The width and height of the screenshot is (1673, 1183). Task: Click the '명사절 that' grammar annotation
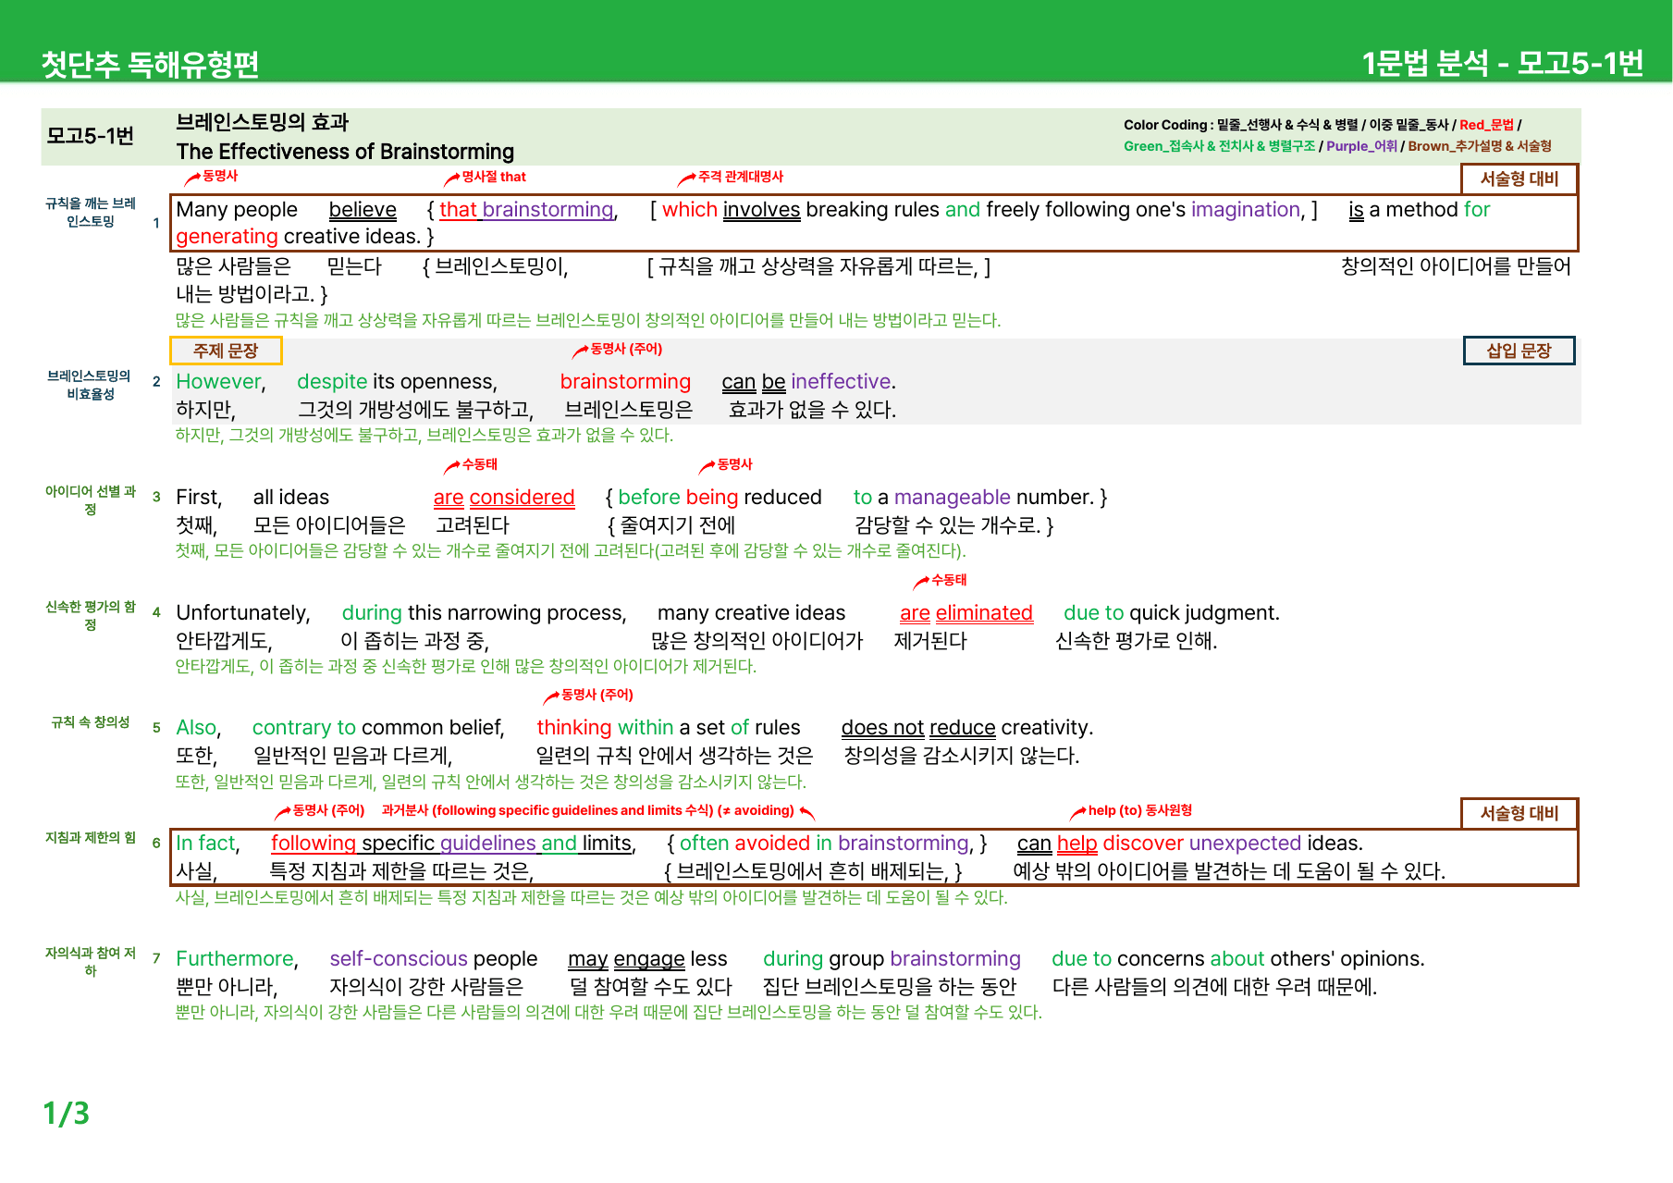(494, 177)
